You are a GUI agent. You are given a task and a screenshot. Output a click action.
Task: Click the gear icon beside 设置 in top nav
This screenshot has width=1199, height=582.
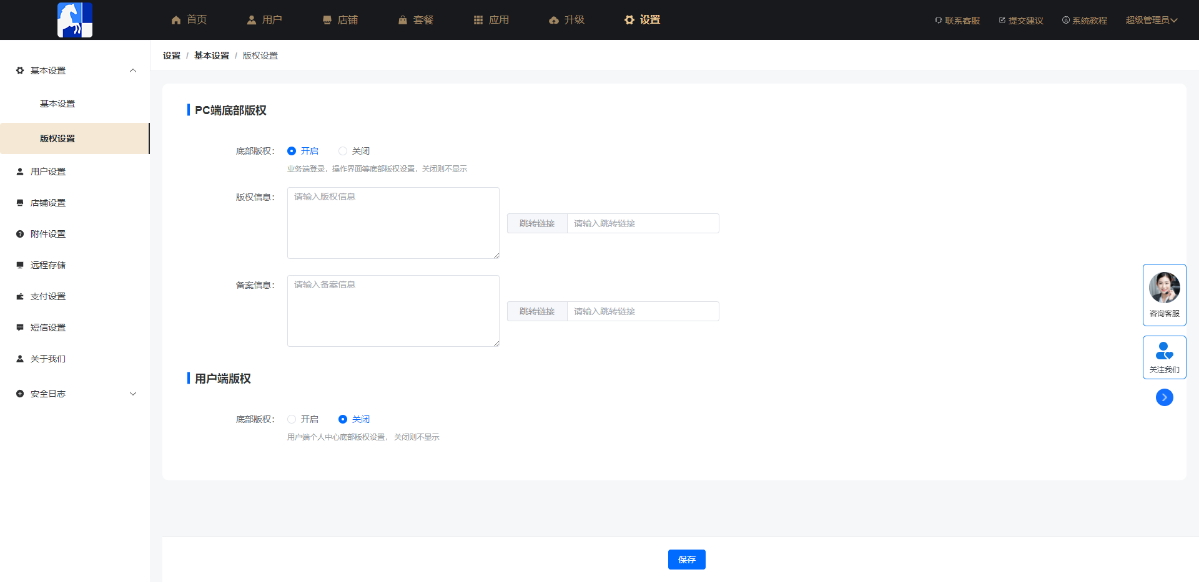pyautogui.click(x=629, y=20)
